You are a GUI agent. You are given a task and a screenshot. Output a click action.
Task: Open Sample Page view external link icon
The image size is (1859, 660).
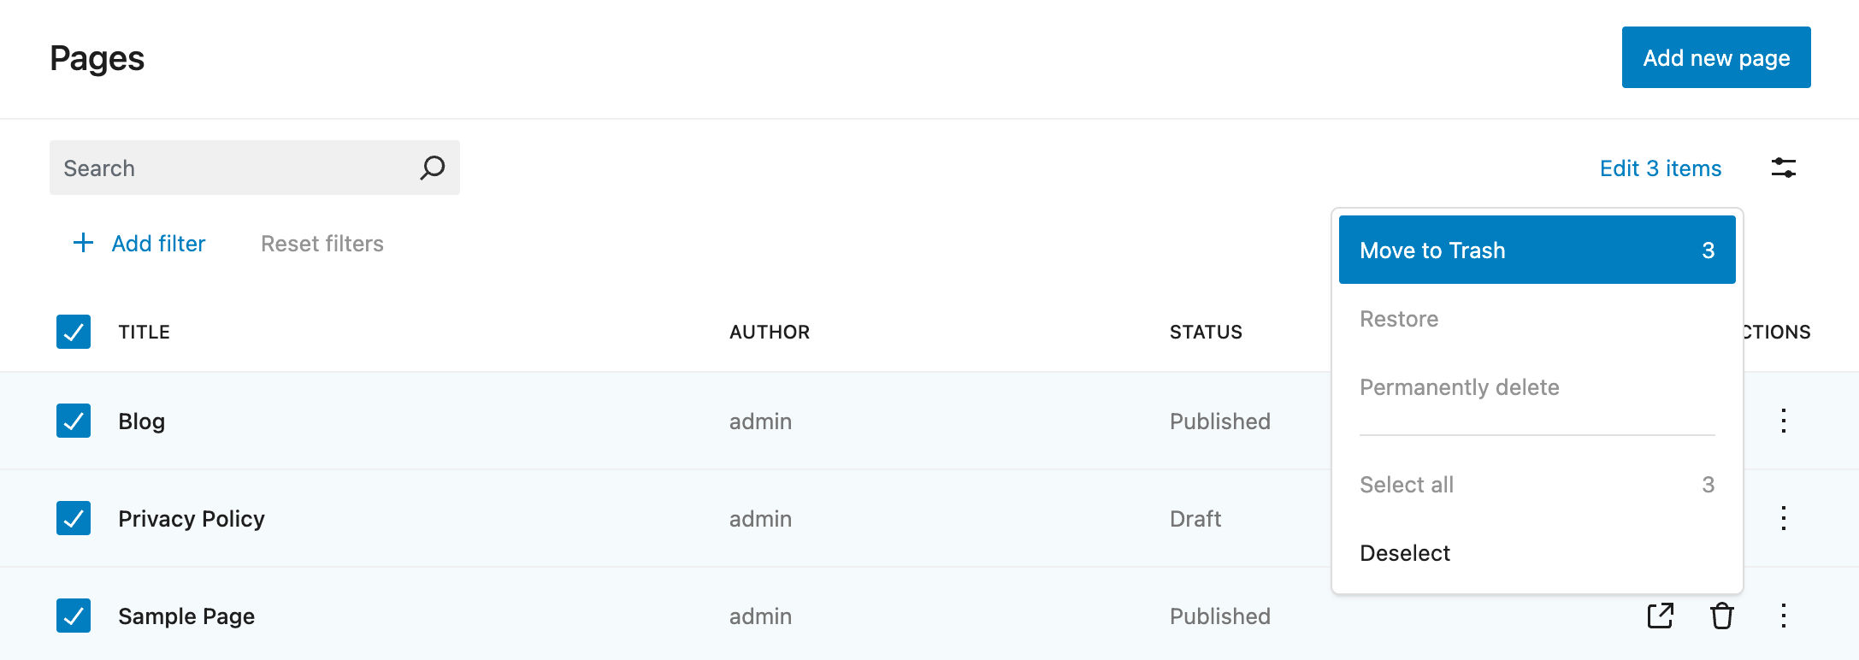click(x=1660, y=616)
